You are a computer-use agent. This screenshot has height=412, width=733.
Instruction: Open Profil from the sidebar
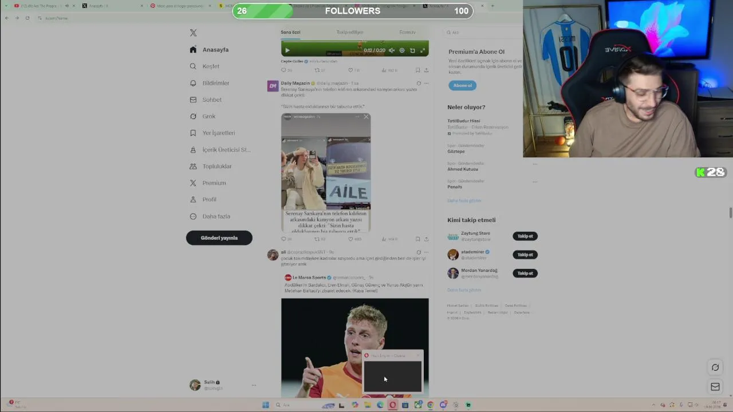click(x=203, y=200)
